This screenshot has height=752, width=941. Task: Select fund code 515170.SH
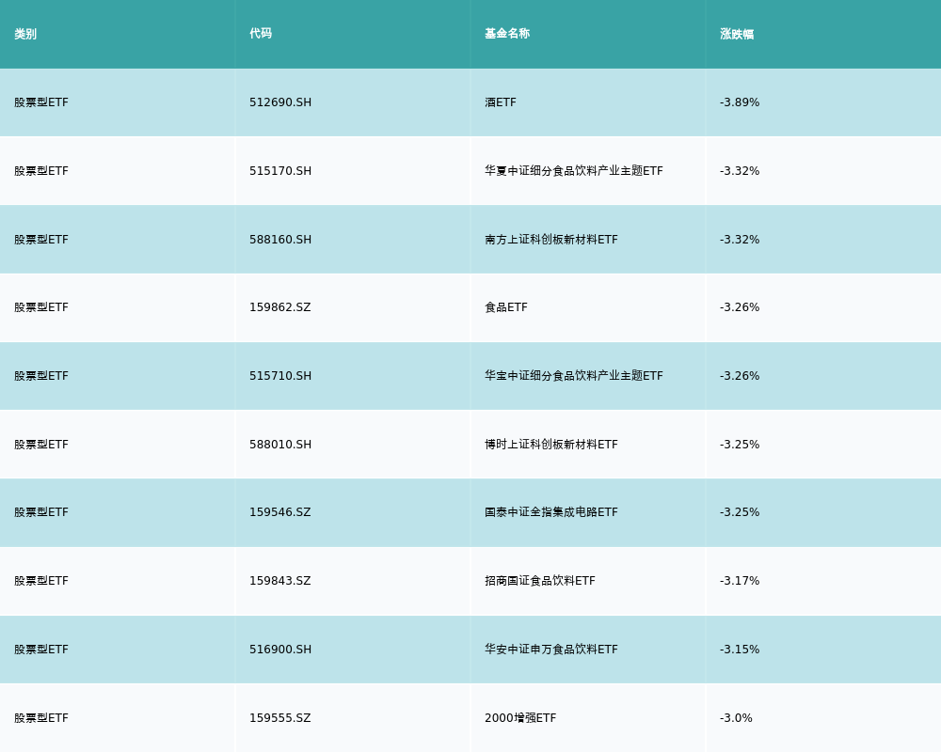[280, 171]
